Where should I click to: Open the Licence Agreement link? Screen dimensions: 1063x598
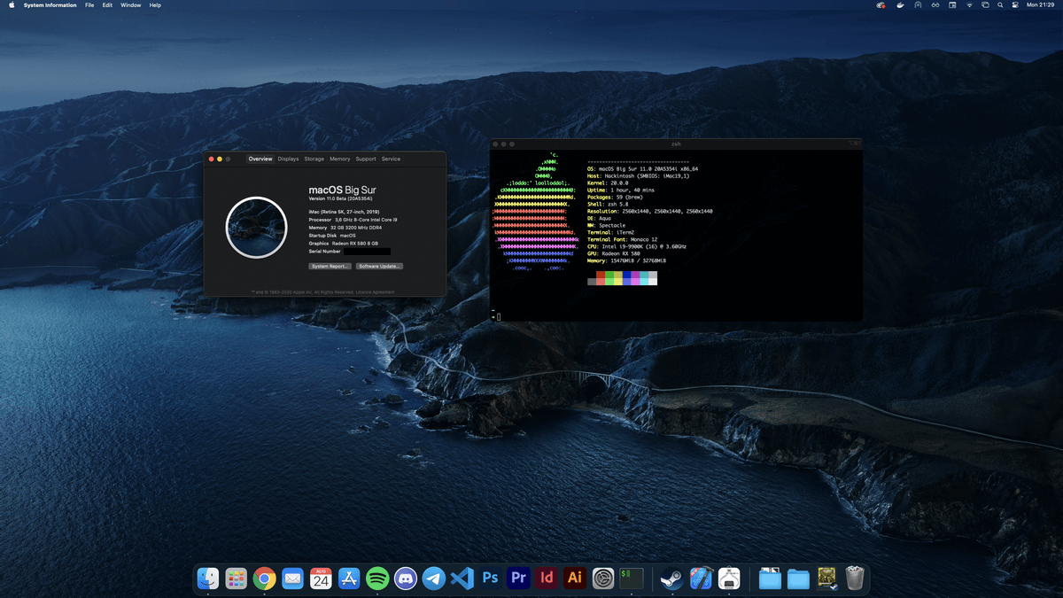pyautogui.click(x=376, y=291)
